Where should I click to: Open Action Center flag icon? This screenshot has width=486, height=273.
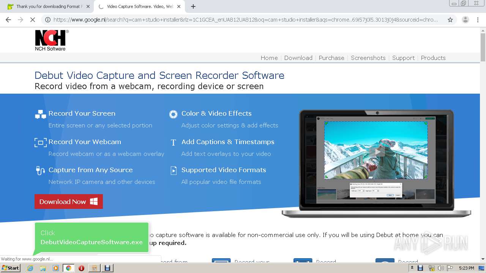click(450, 268)
